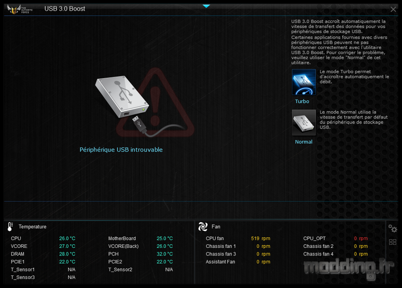Click the 'Temperature' heading
The width and height of the screenshot is (402, 288).
point(33,227)
